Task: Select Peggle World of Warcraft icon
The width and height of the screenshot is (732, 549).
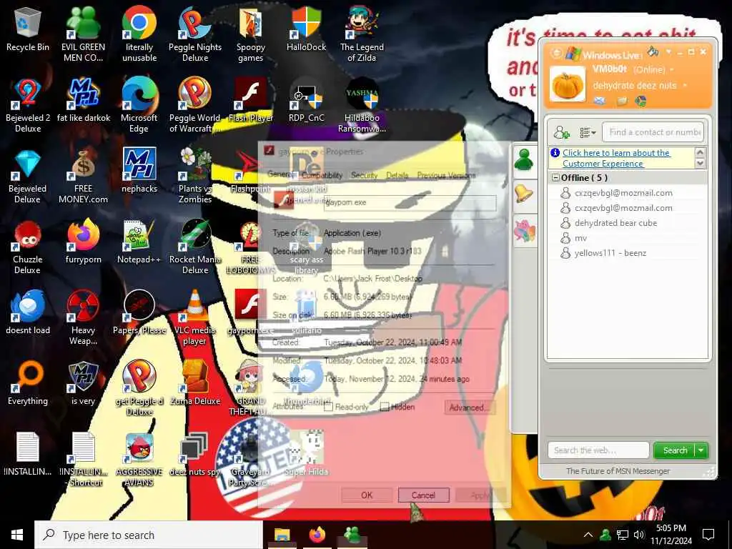Action: click(195, 104)
